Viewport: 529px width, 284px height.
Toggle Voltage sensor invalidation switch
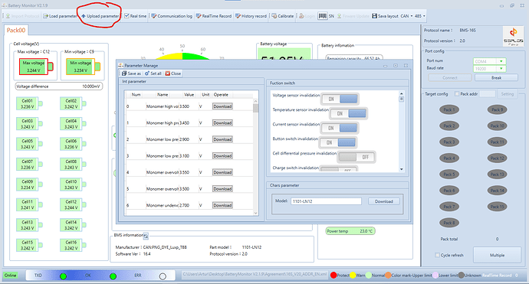pos(340,99)
